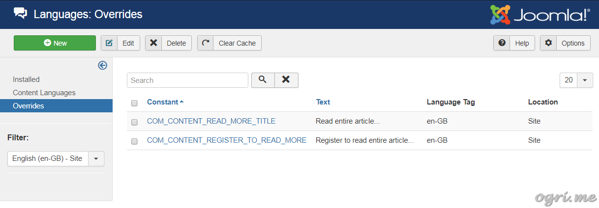
Task: Click the Languages speech bubble icon
Action: [x=21, y=14]
